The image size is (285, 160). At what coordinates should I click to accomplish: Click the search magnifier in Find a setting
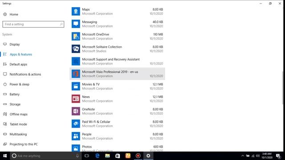click(61, 24)
